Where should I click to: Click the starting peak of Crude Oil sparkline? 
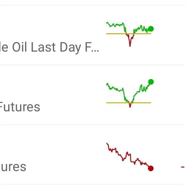(107, 23)
